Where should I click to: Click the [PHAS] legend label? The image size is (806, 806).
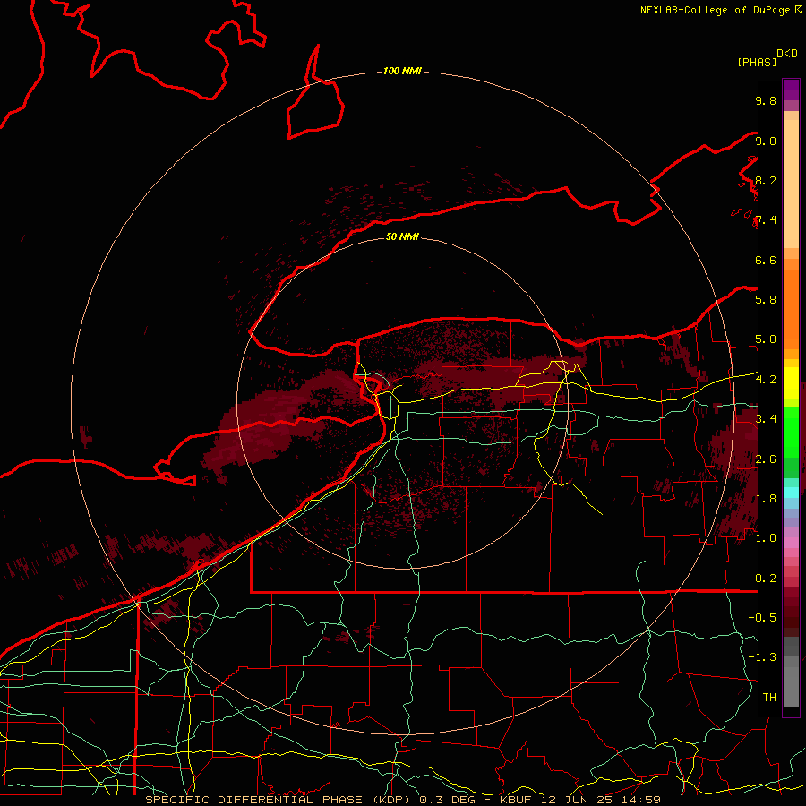click(757, 62)
